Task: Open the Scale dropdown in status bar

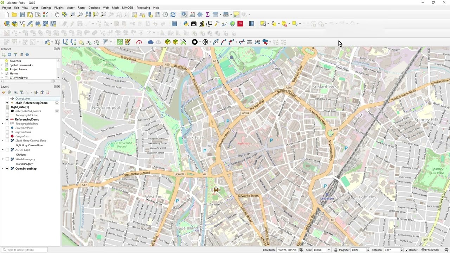Action: tap(329, 250)
